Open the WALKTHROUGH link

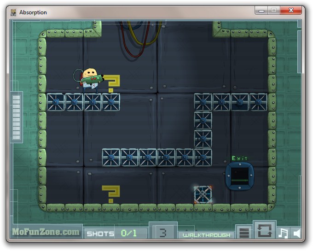pos(206,235)
